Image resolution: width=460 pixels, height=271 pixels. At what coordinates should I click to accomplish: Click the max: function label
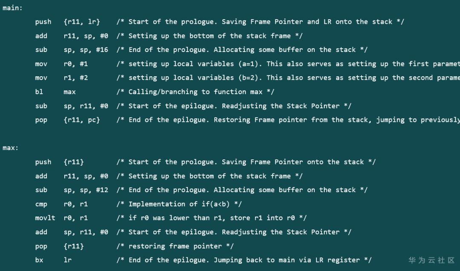pyautogui.click(x=11, y=148)
